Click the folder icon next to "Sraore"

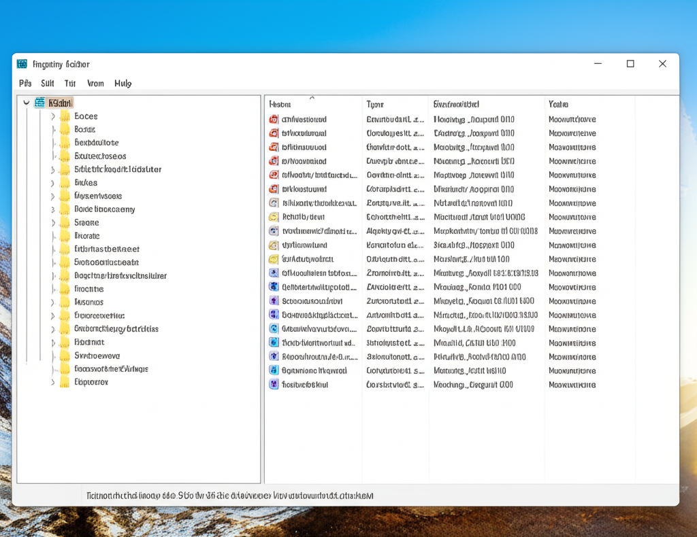[x=65, y=223]
